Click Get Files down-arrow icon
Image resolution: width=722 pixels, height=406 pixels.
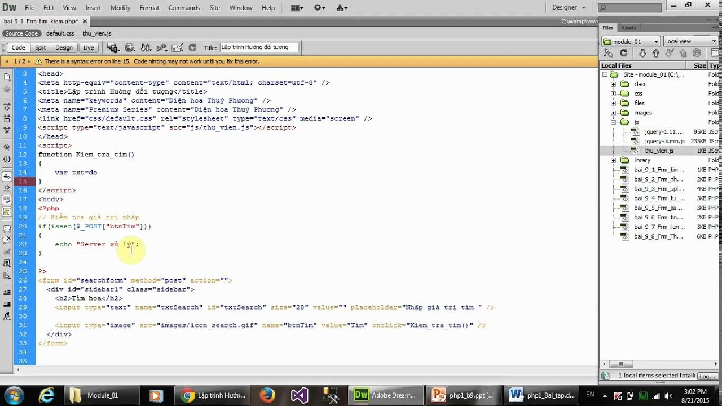click(x=642, y=53)
